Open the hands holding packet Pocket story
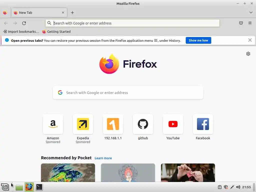Image resolution: width=256 pixels, height=192 pixels. click(x=188, y=173)
